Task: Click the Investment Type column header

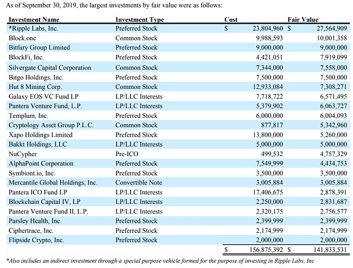Action: (x=139, y=19)
